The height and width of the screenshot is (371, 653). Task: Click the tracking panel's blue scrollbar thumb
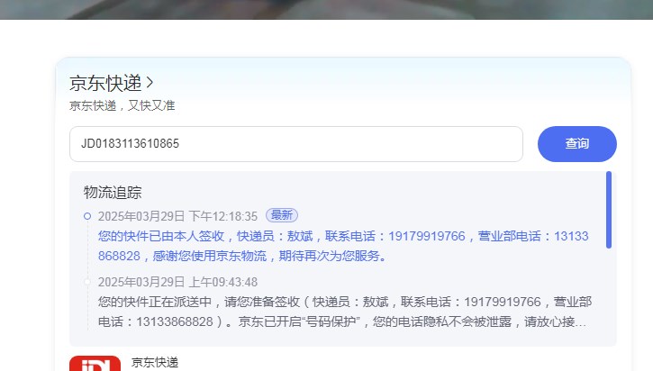(609, 210)
